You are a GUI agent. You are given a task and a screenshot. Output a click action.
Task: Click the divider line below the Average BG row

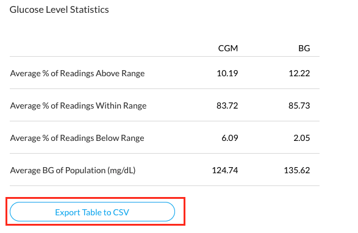165,185
